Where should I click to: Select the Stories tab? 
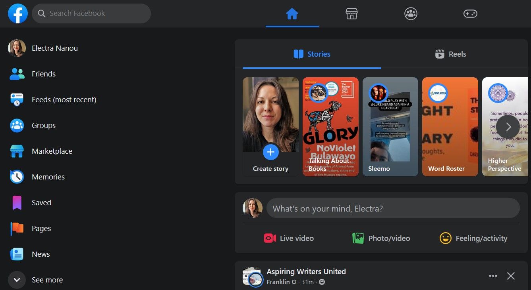point(312,54)
